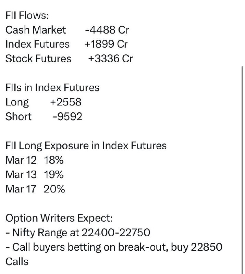Click the 'Stock Futures' label
This screenshot has height=274, width=245.
click(x=38, y=59)
